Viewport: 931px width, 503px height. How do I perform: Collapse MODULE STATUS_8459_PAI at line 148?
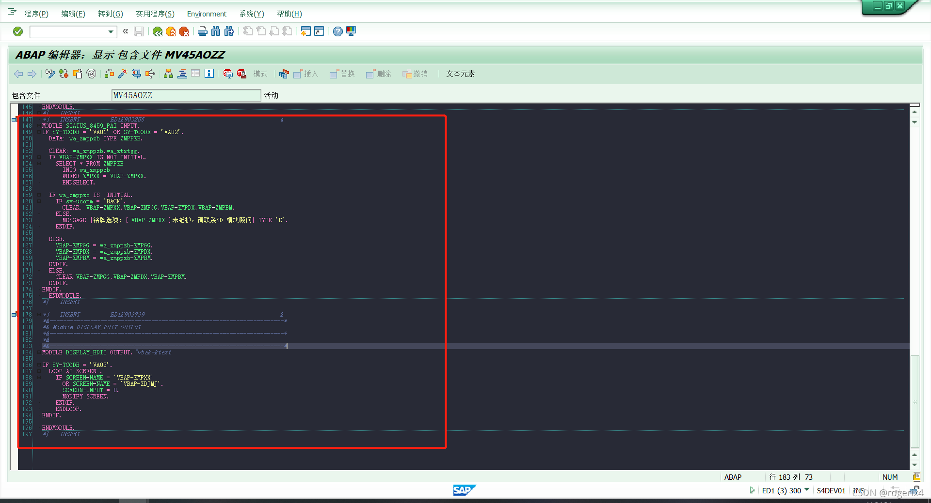click(39, 126)
